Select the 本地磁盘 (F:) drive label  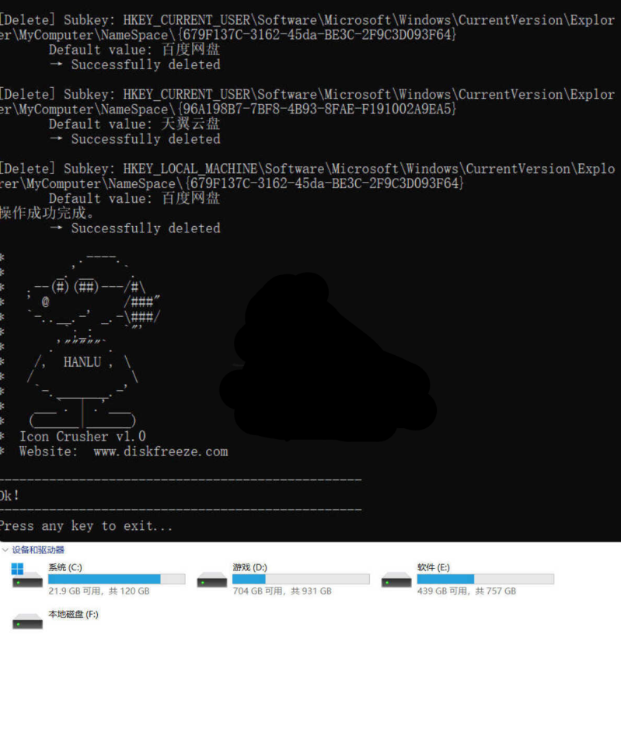(73, 614)
